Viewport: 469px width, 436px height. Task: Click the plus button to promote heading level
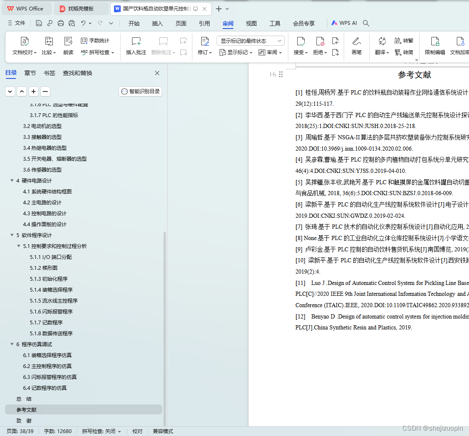pos(34,91)
